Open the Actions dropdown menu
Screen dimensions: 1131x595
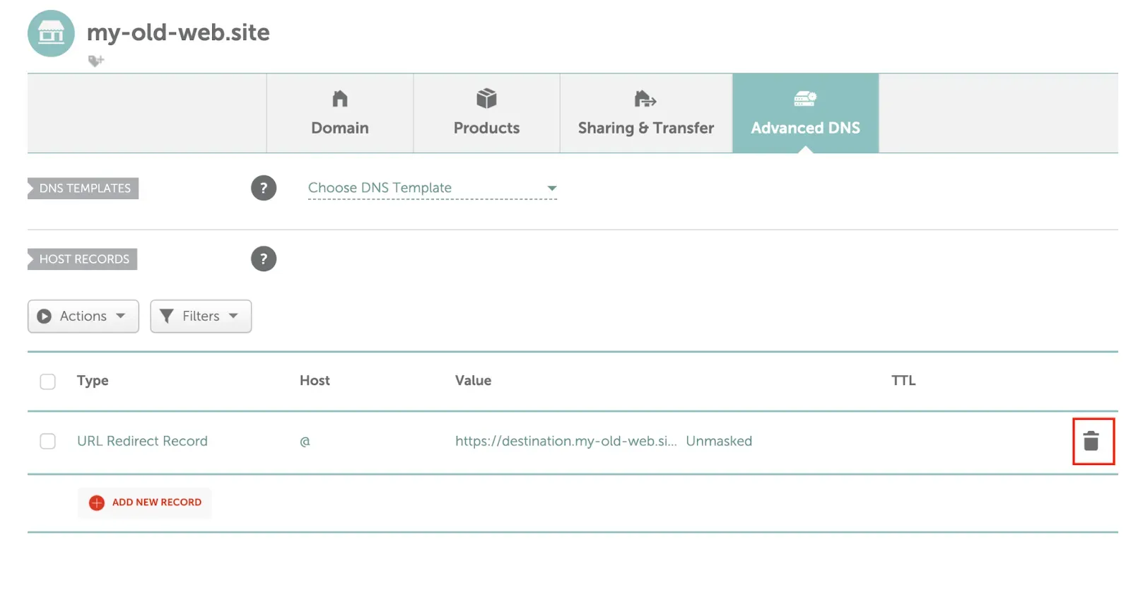click(x=83, y=316)
